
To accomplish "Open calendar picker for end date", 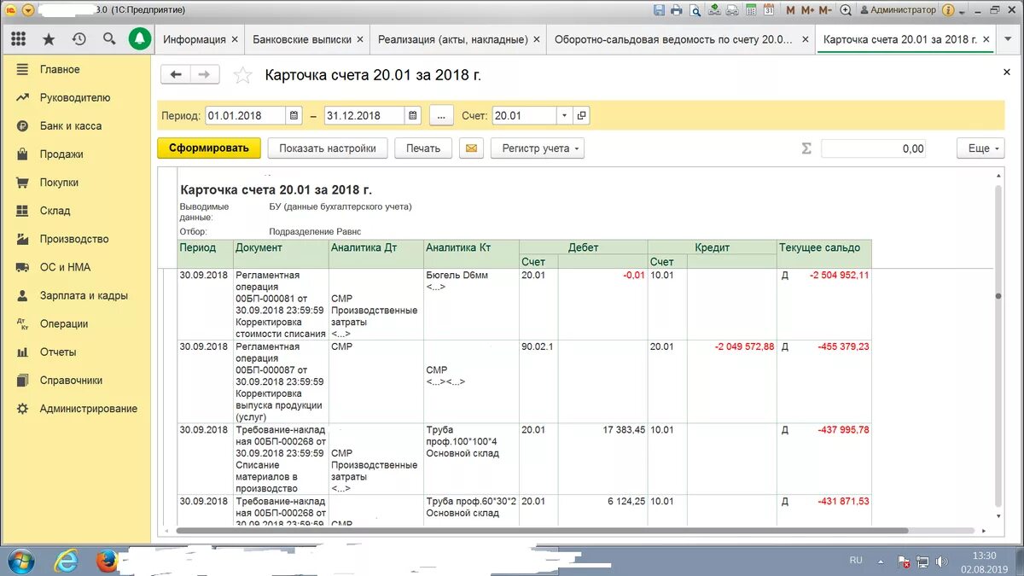I will coord(413,116).
